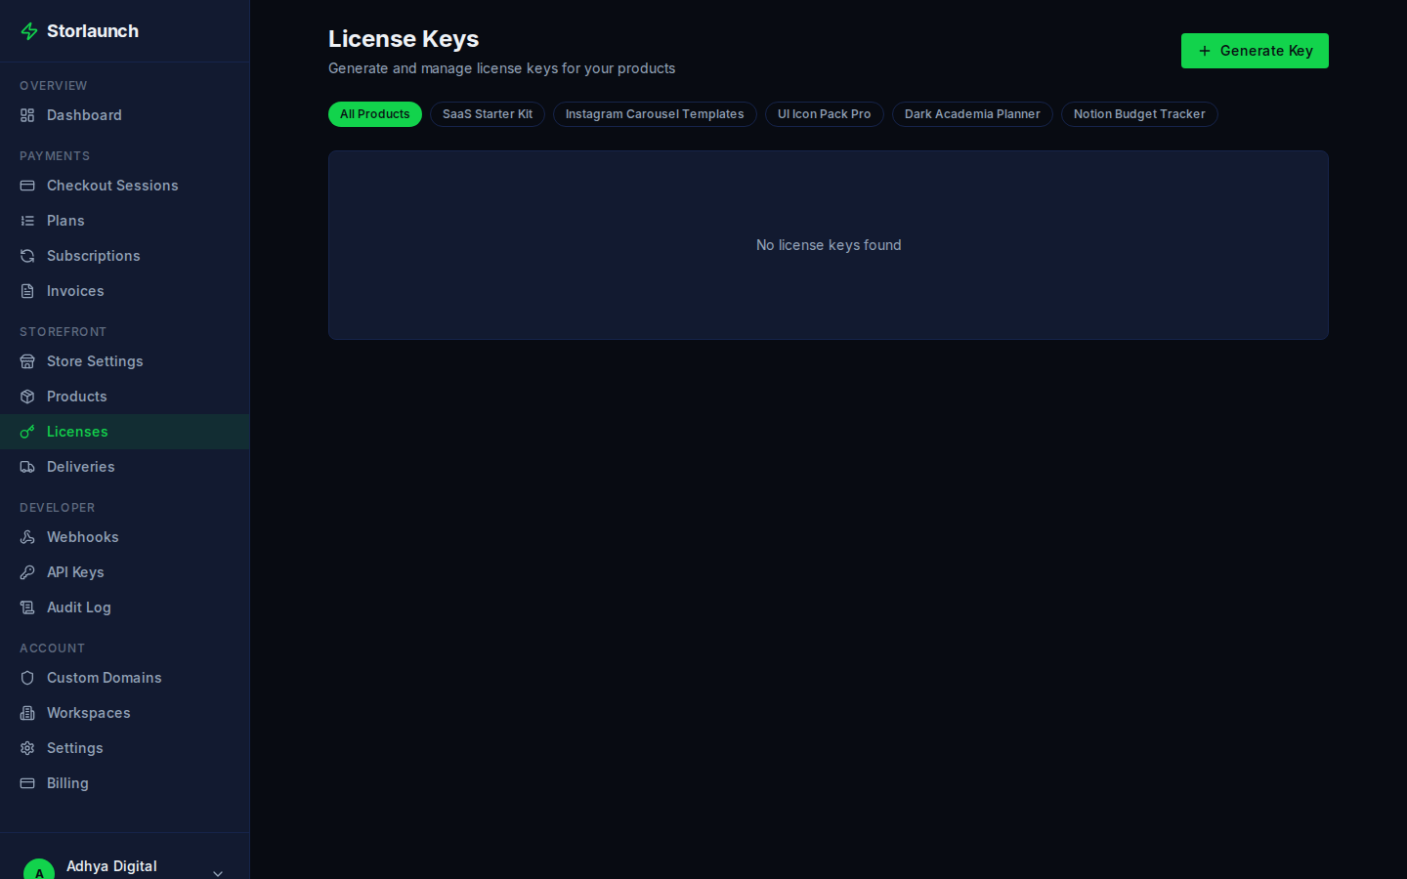Expand the Adhya Digital workspace switcher
This screenshot has width=1407, height=879.
pyautogui.click(x=217, y=872)
